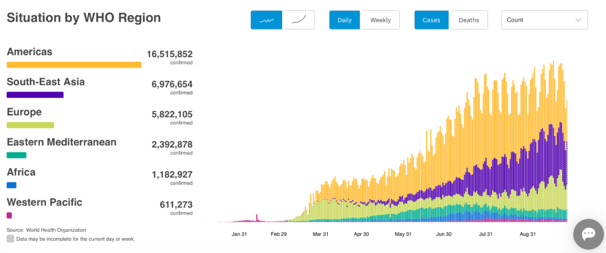
Task: Toggle the Weekly view
Action: 380,20
